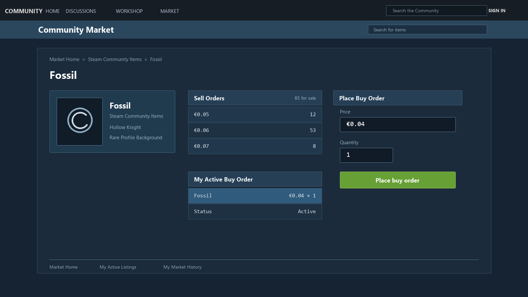Select the €0.07 sell order row

coord(255,146)
